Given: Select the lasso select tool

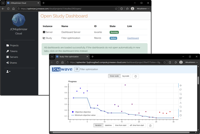Looking at the screenshot, I should click(181, 90).
